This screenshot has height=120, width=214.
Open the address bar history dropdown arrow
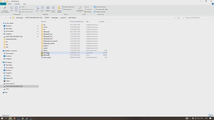pos(175,18)
